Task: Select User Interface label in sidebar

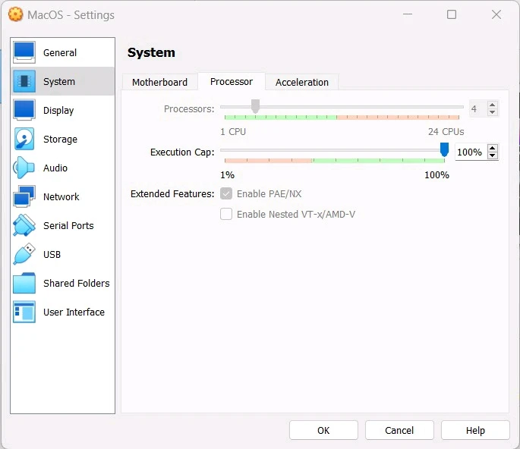Action: [x=74, y=312]
